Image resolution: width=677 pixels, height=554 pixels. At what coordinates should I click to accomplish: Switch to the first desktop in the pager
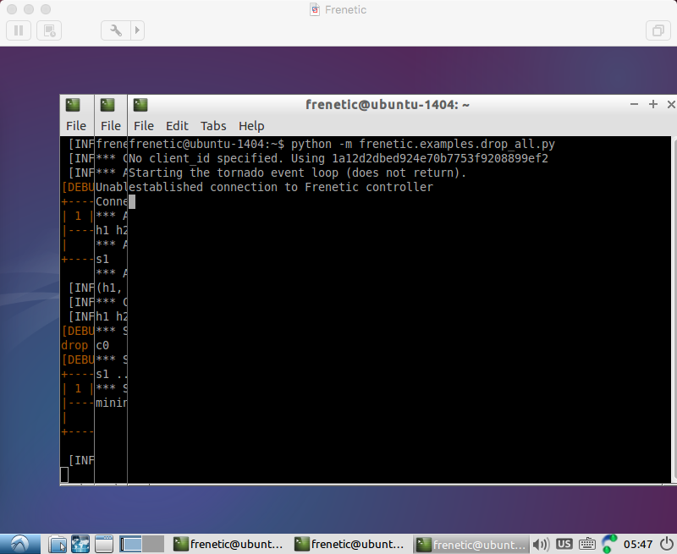coord(131,544)
